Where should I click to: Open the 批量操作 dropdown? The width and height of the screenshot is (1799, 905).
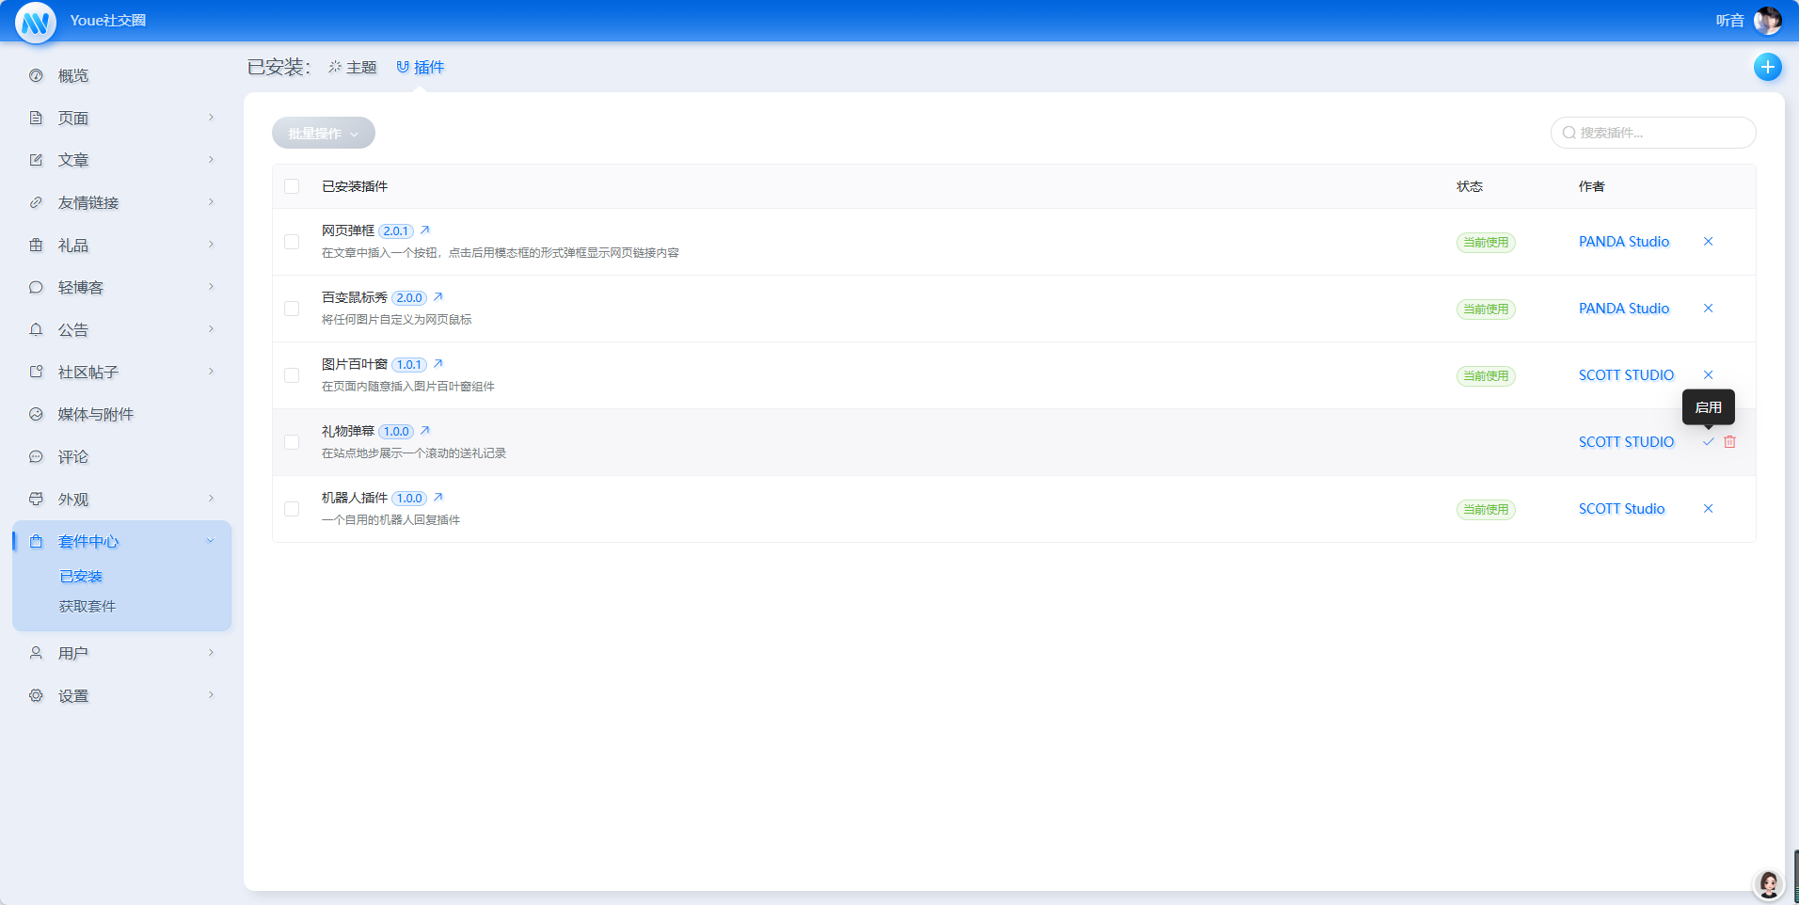pyautogui.click(x=323, y=134)
